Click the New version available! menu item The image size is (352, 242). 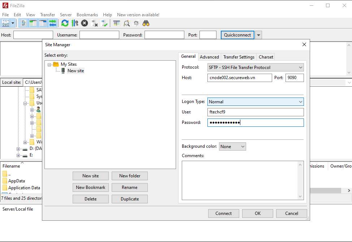click(138, 15)
